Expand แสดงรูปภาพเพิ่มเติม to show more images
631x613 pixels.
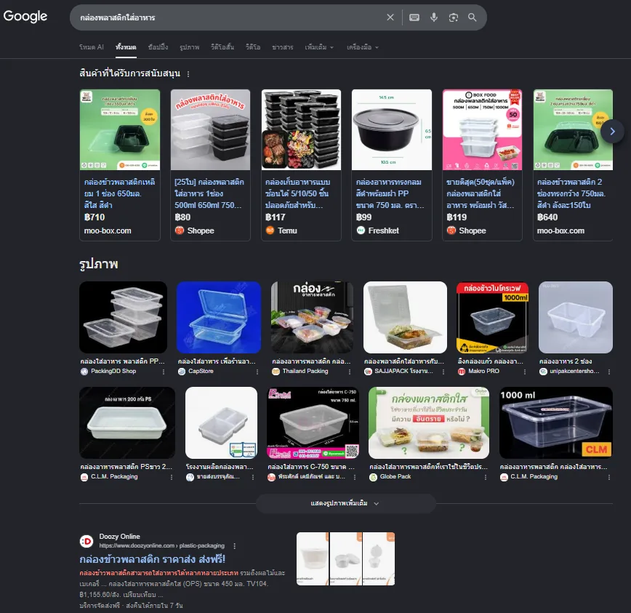tap(346, 503)
